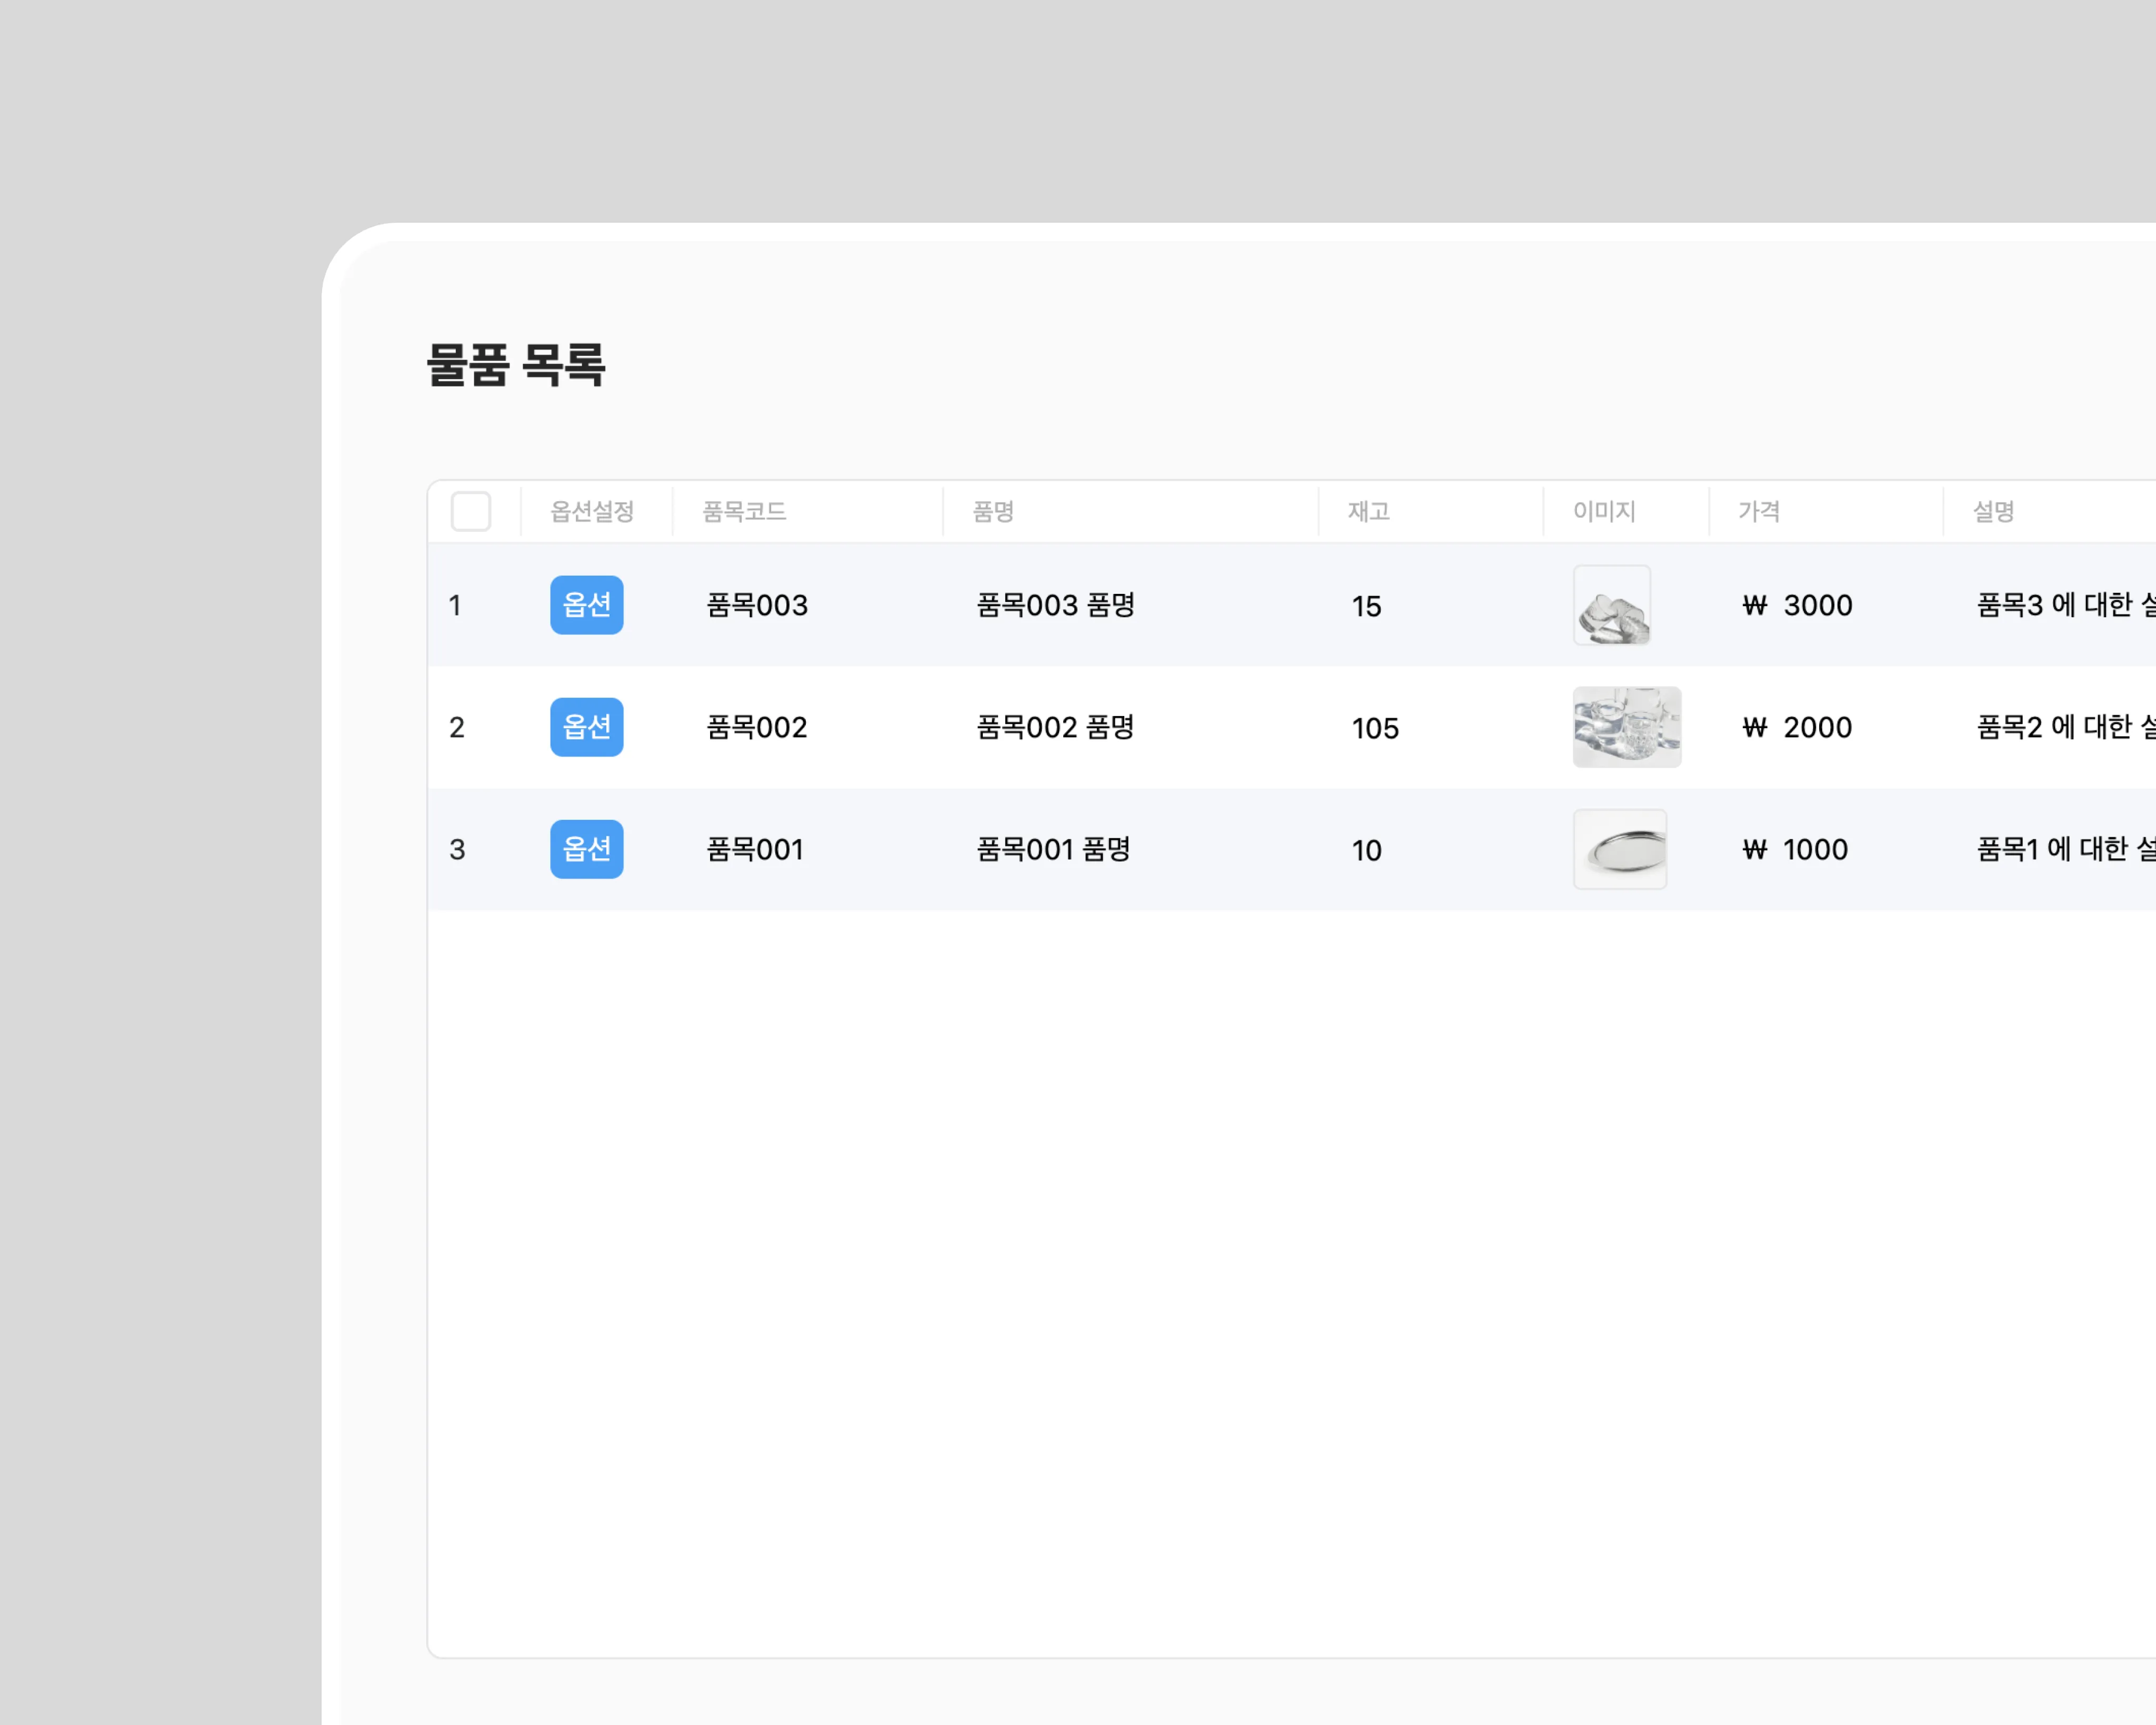Click the 품목3 에 대한 description cell

coord(2065,604)
